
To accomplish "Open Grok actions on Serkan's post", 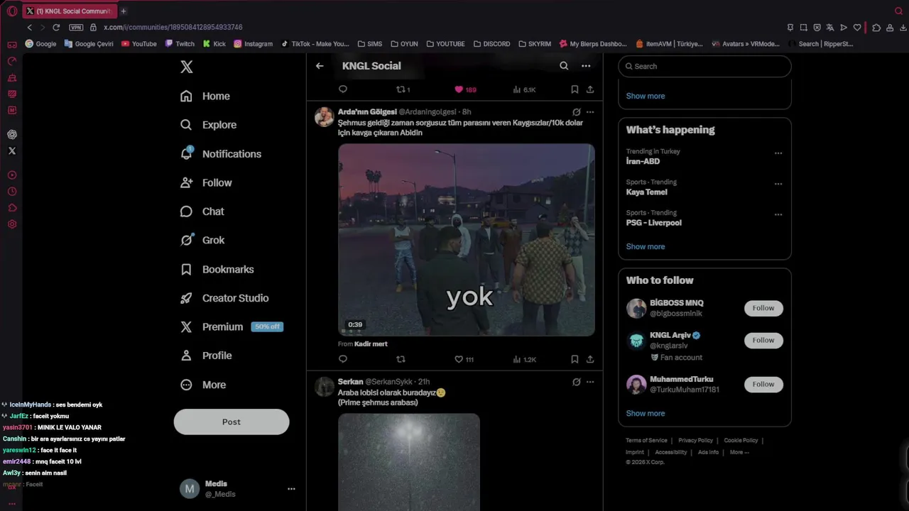I will click(577, 382).
